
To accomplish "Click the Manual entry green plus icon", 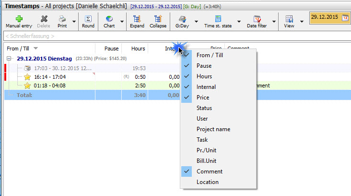I will click(19, 19).
